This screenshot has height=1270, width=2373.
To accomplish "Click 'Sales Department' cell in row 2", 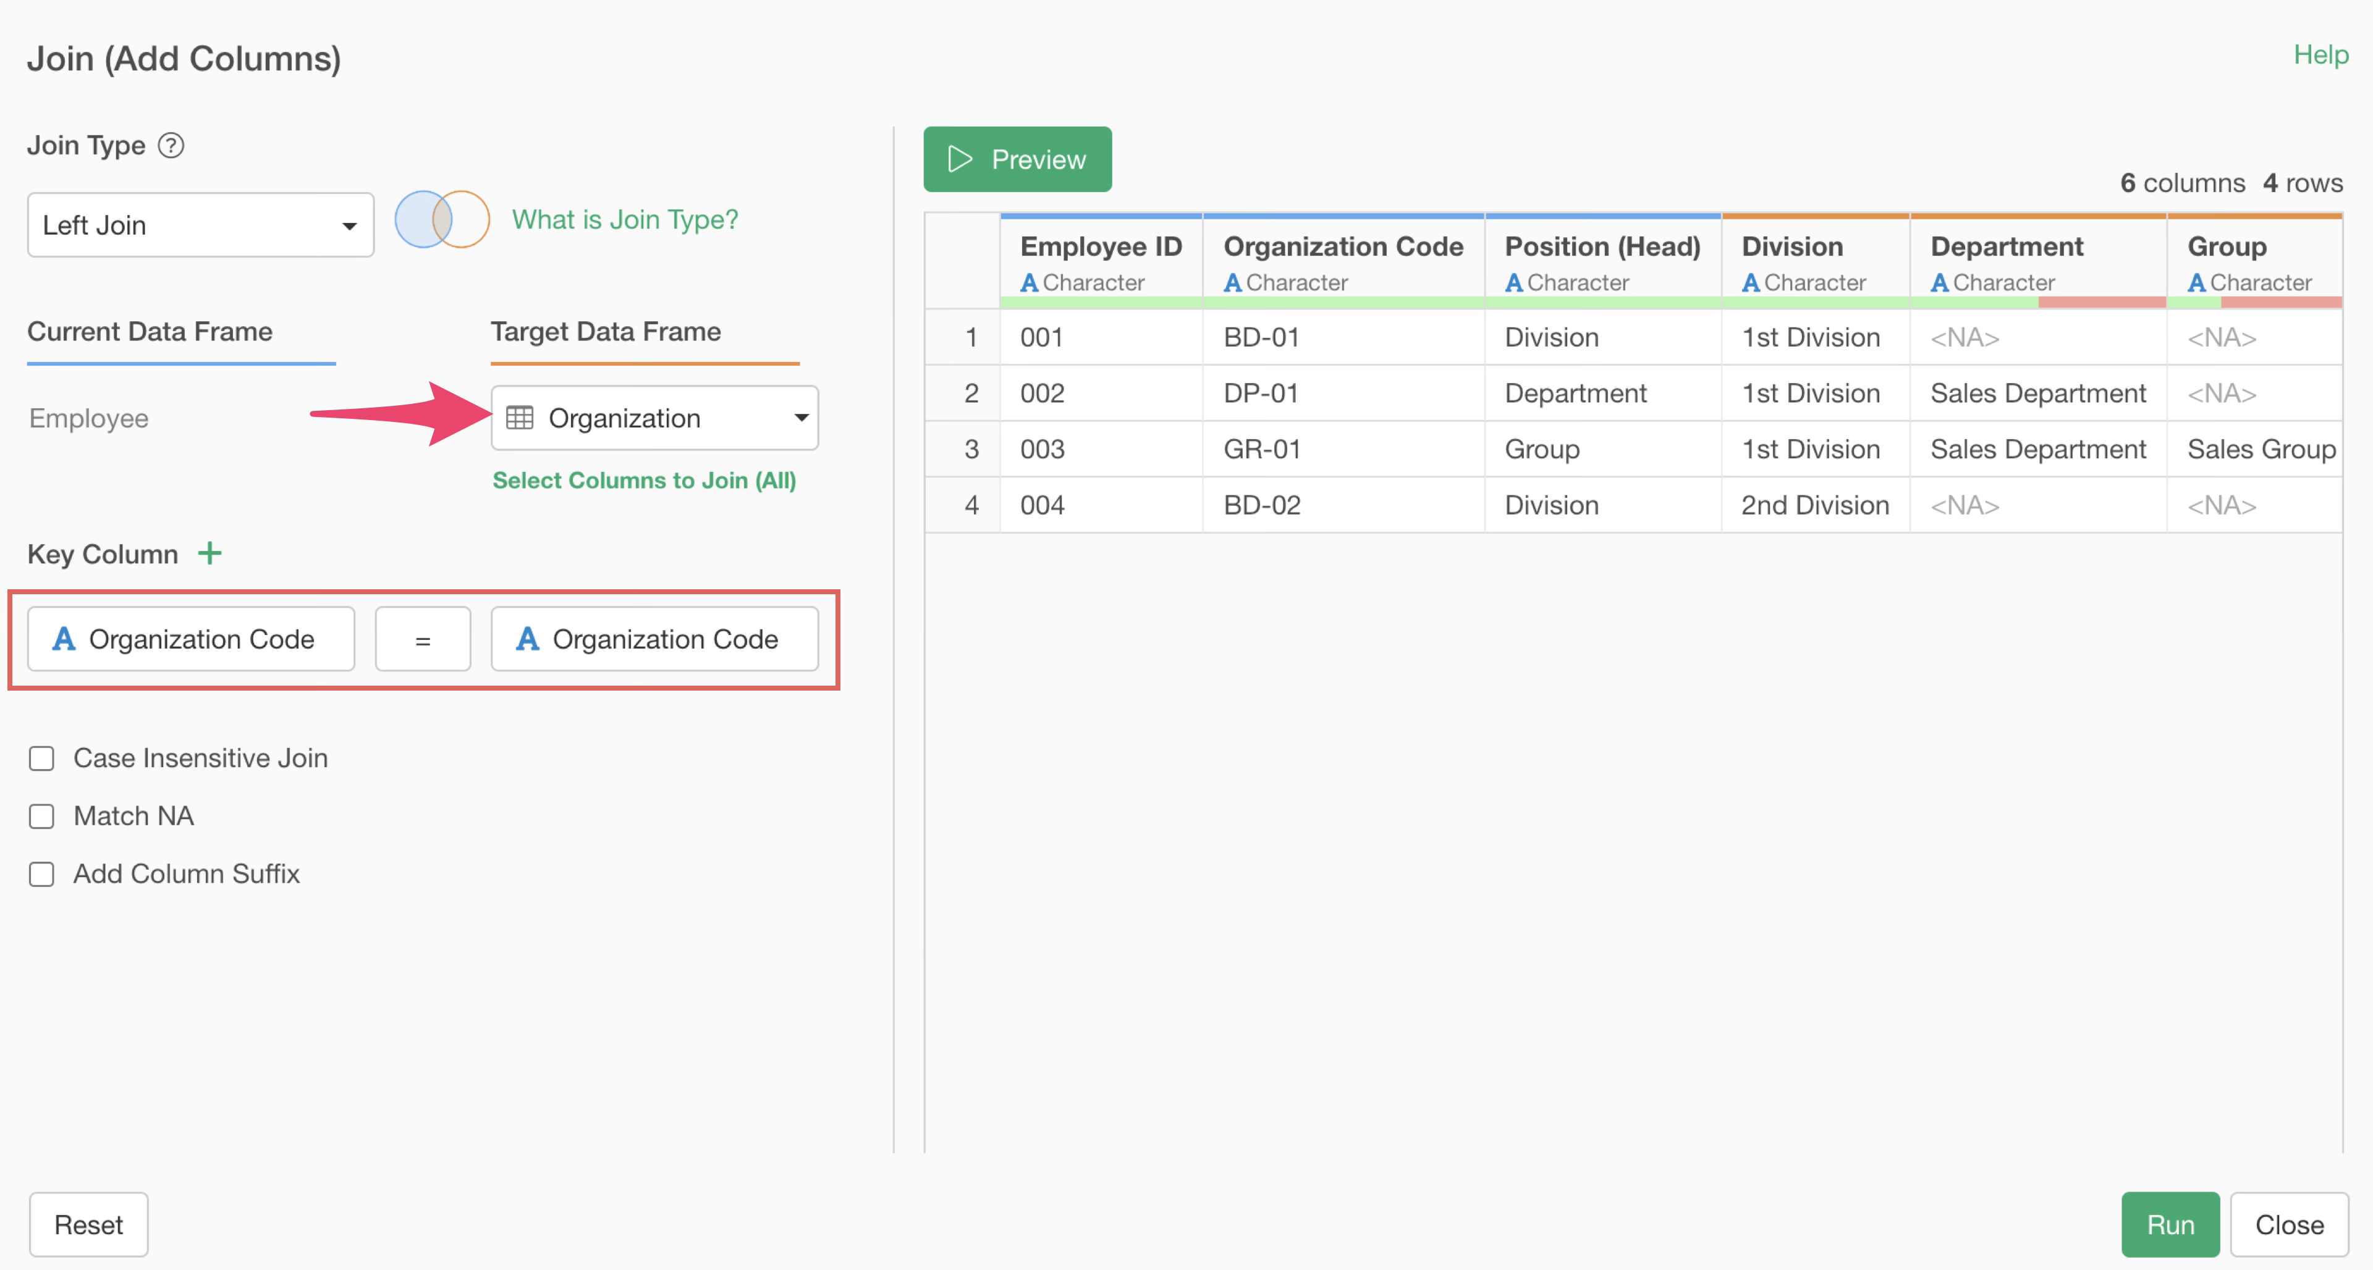I will (x=2039, y=393).
